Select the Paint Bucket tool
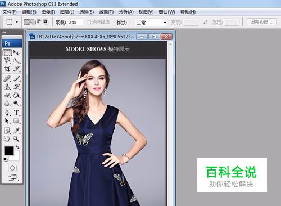 click(16, 95)
